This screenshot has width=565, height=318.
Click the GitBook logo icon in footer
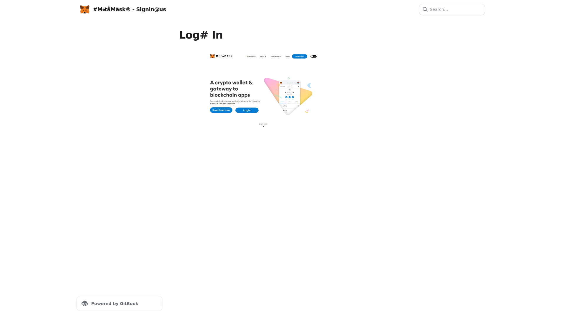[x=85, y=304]
